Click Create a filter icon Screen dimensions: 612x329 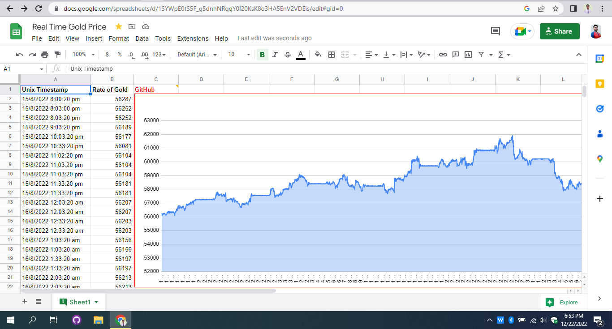pos(481,55)
